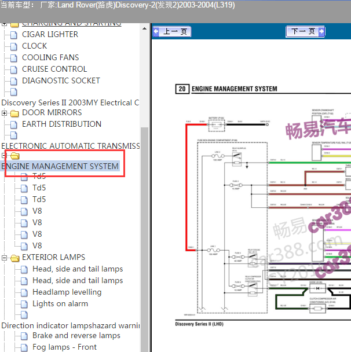This screenshot has height=352, width=351.
Task: Click the page icon beside EARTH DISTRIBUTION
Action: point(14,124)
